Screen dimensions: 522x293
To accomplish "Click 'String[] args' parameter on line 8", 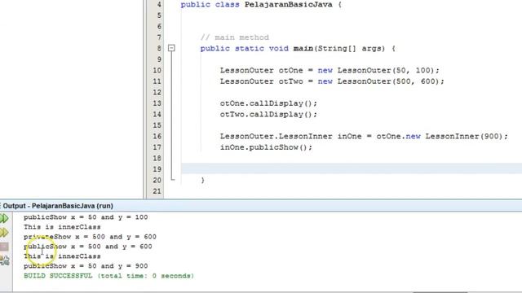I will (x=349, y=49).
